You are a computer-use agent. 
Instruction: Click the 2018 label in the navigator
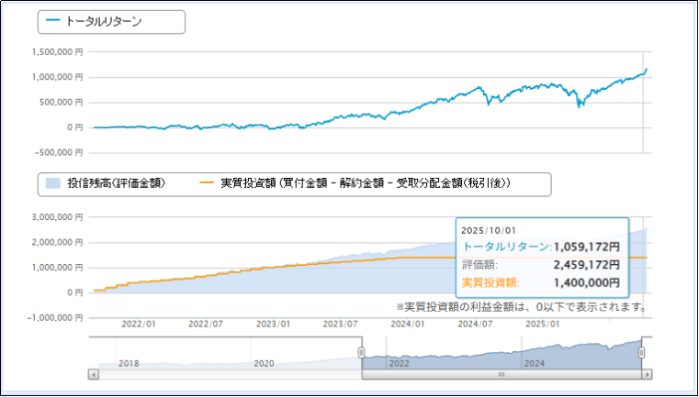coord(130,363)
